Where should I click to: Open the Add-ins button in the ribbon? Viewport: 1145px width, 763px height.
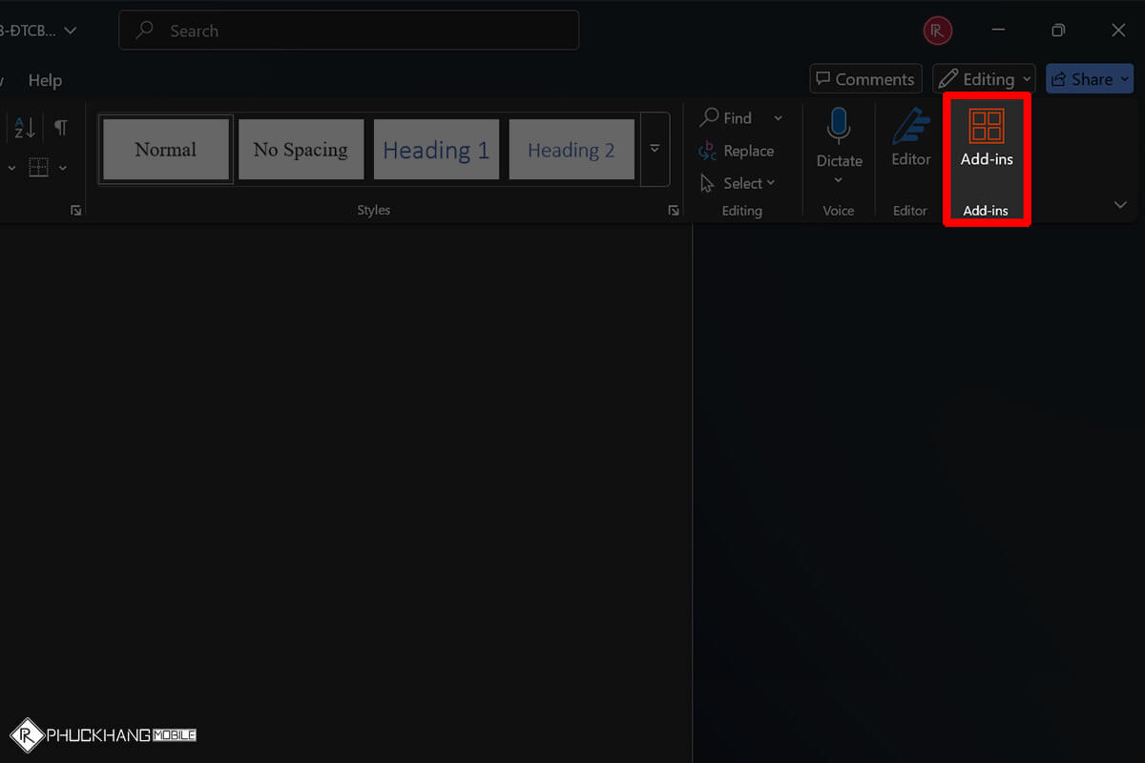[x=987, y=140]
